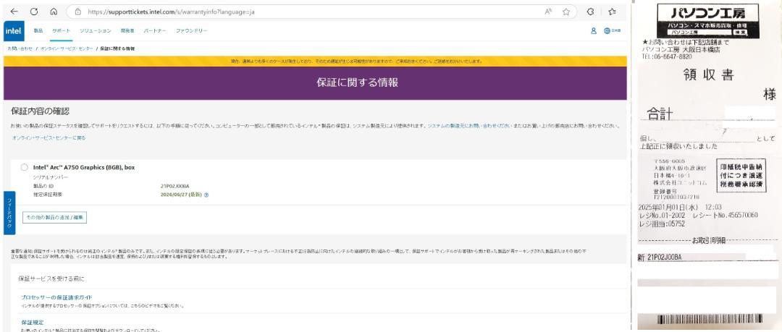Click 領収書 title on the receipt image
This screenshot has height=332, width=782.
pyautogui.click(x=707, y=75)
